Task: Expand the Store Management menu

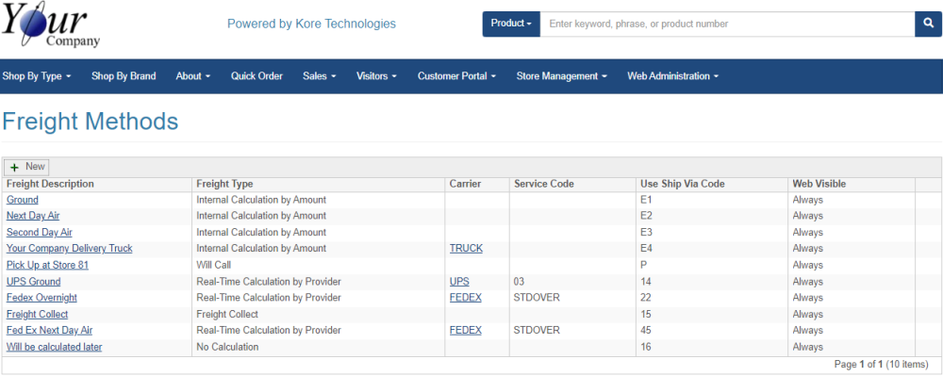Action: [x=561, y=76]
